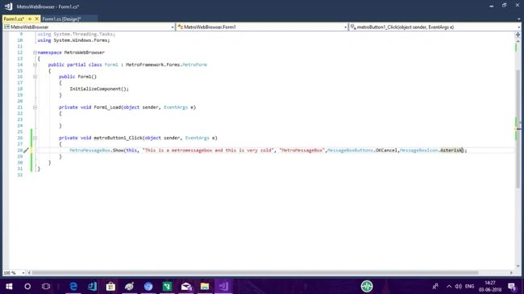Open Microsoft Store from taskbar
Image resolution: width=524 pixels, height=294 pixels.
(x=110, y=286)
